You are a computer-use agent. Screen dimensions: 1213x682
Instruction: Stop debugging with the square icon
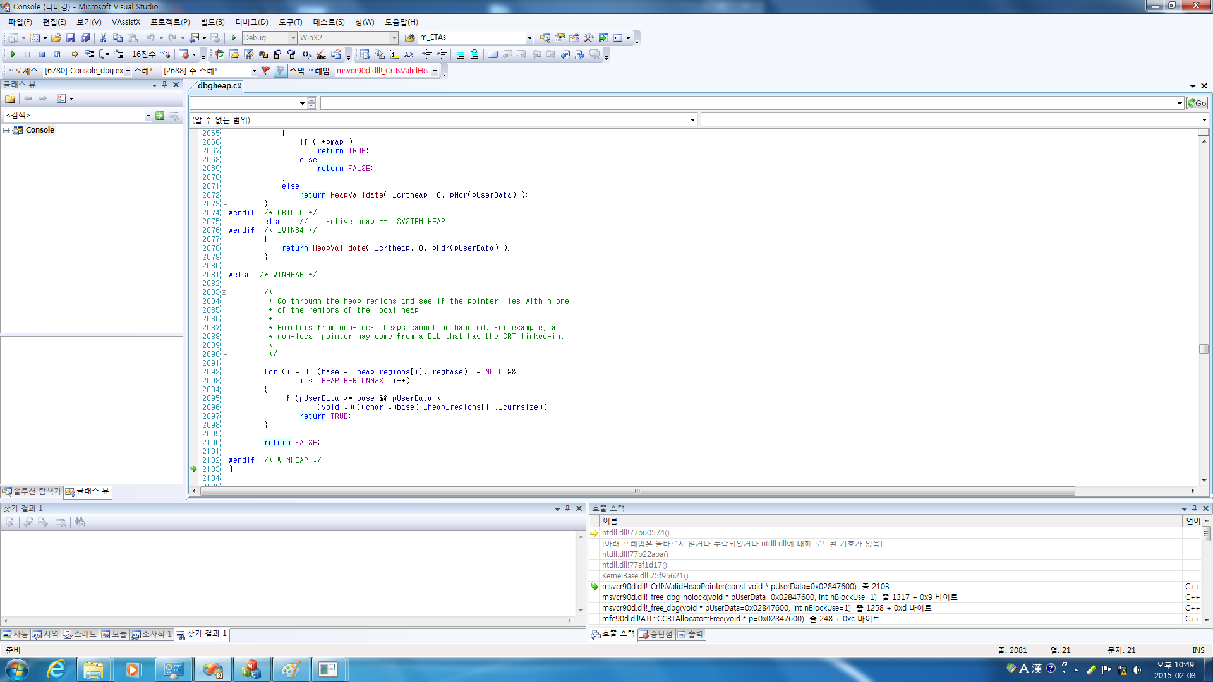pos(42,54)
